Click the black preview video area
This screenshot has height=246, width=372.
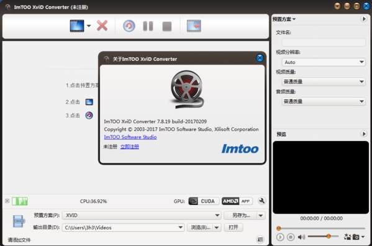point(320,178)
